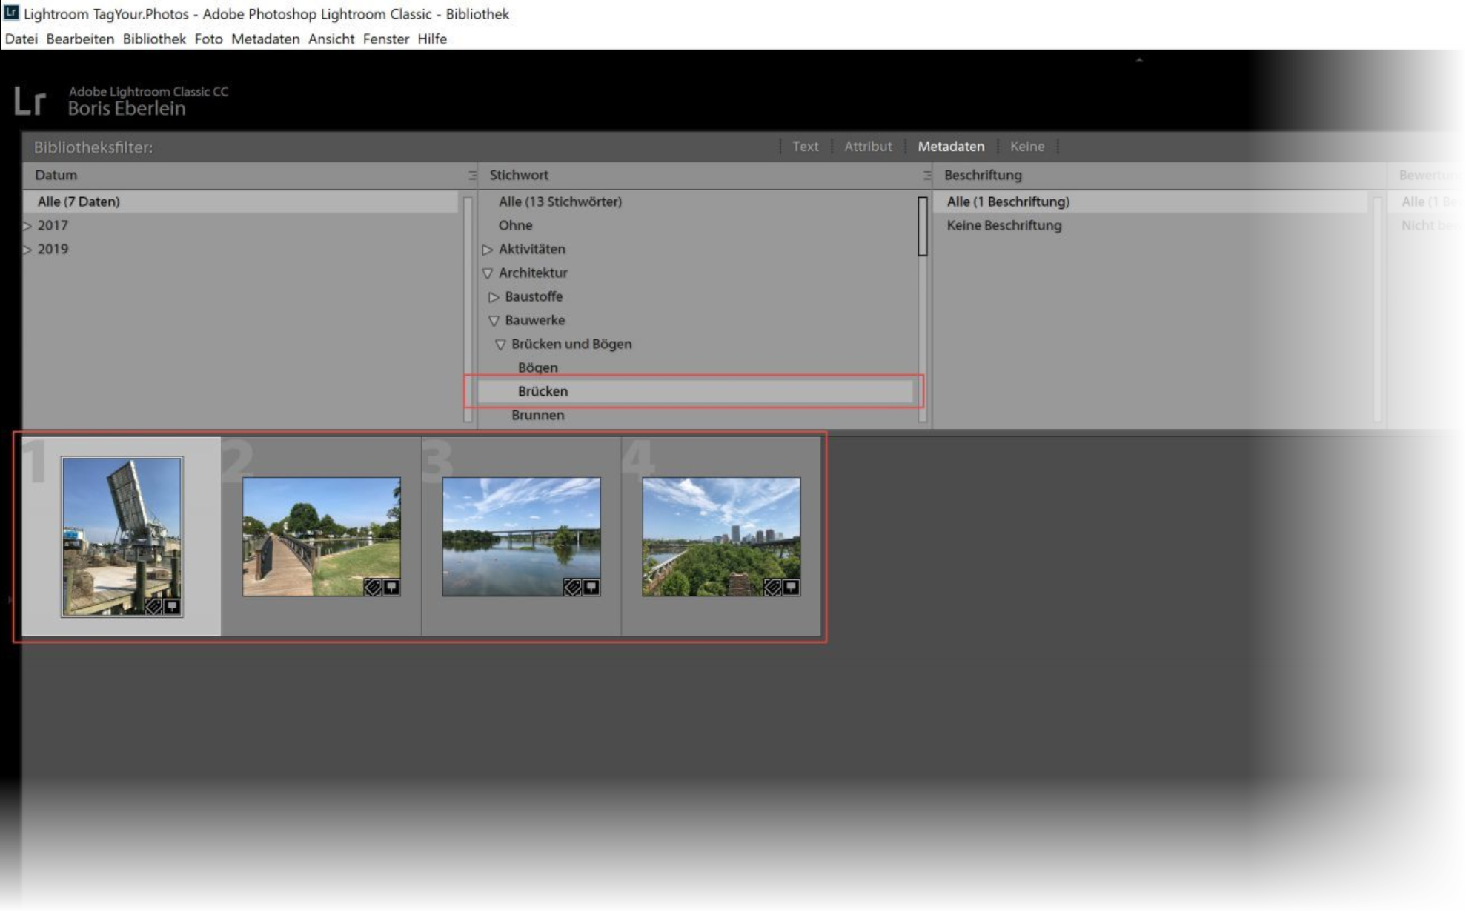Click the Stichwort column scrollbar thumb
Image resolution: width=1466 pixels, height=912 pixels.
922,226
